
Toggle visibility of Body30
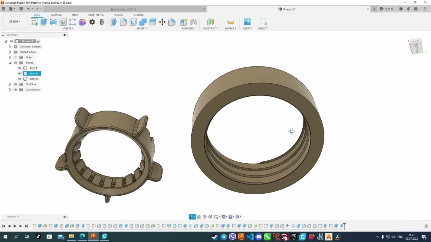click(20, 79)
